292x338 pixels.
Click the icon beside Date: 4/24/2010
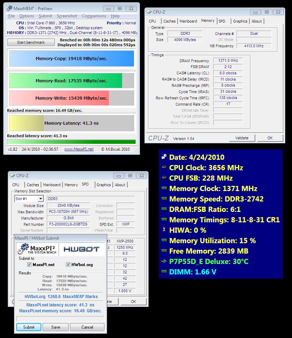click(x=164, y=157)
